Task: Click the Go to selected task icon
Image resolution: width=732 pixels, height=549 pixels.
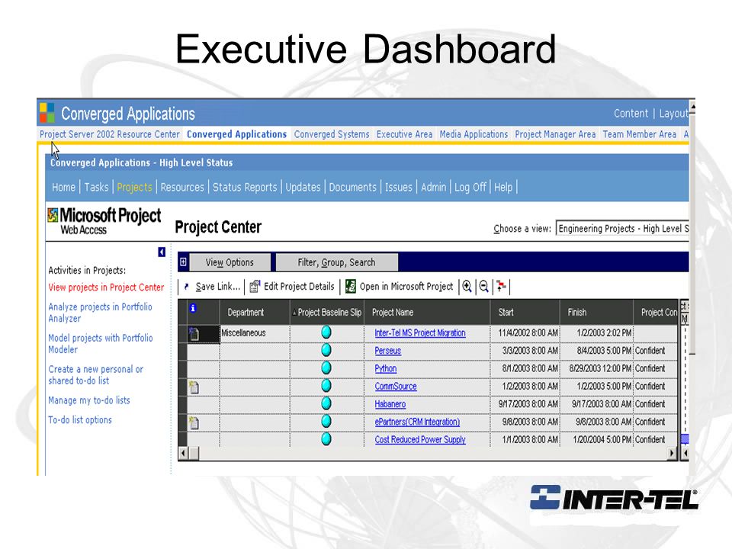Action: pyautogui.click(x=502, y=286)
